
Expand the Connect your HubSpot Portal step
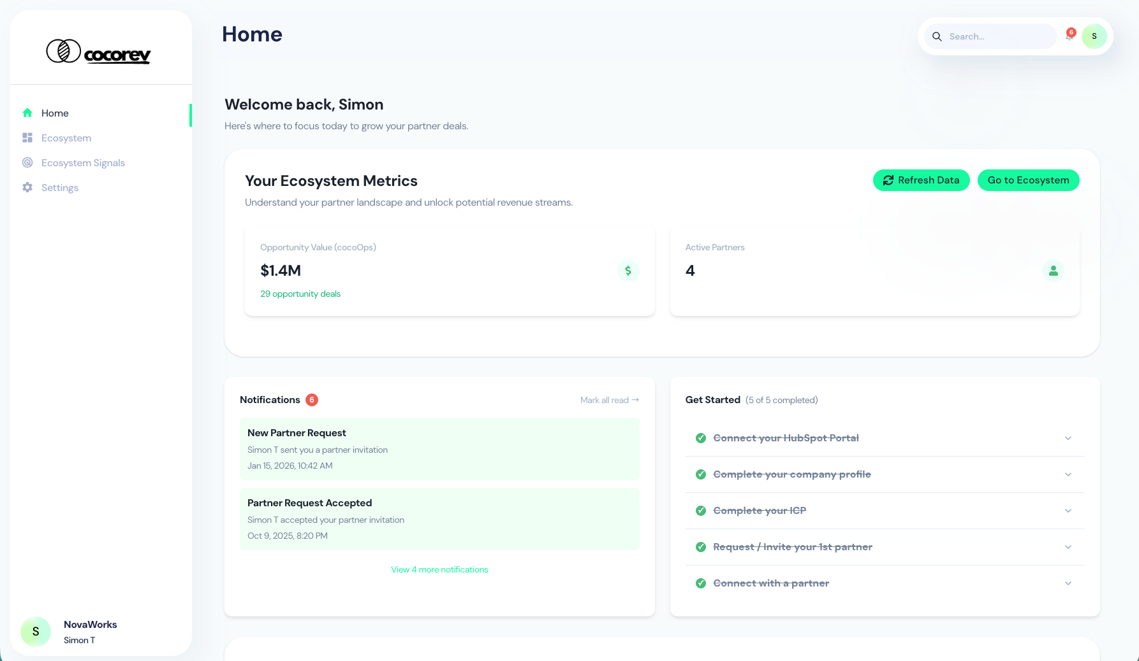click(x=1068, y=438)
